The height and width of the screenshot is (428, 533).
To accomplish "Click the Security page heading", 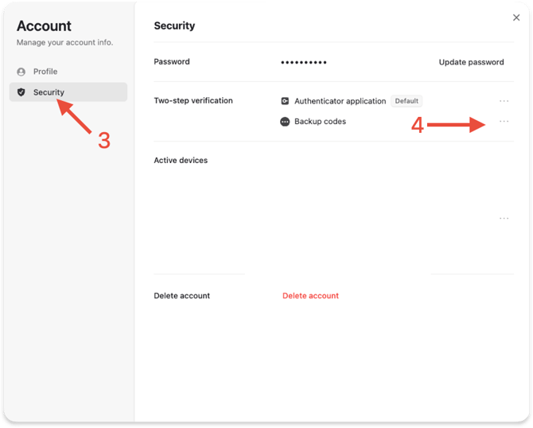I will [174, 25].
